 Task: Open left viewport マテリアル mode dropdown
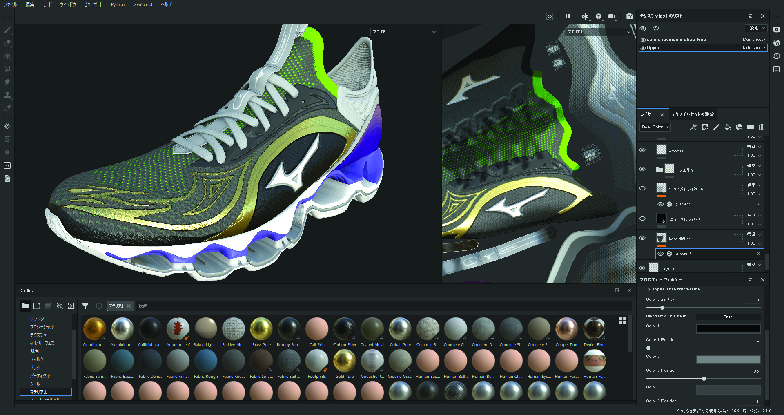(404, 32)
